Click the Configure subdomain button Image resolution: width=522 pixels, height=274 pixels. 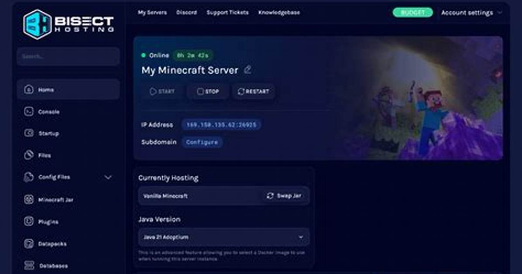point(202,142)
